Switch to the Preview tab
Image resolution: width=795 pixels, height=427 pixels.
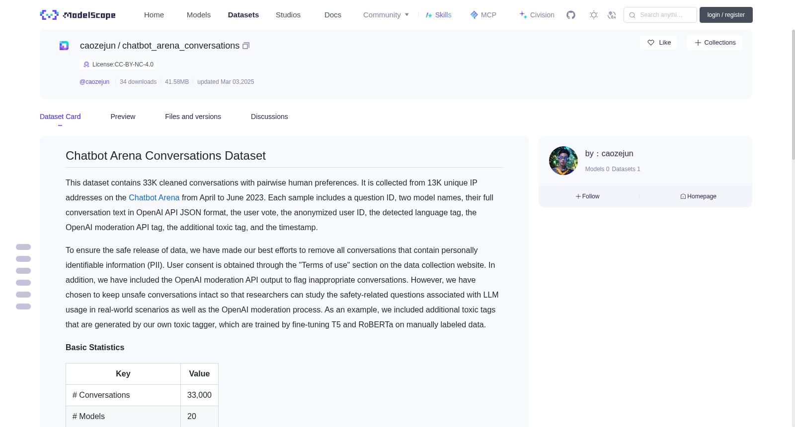123,117
